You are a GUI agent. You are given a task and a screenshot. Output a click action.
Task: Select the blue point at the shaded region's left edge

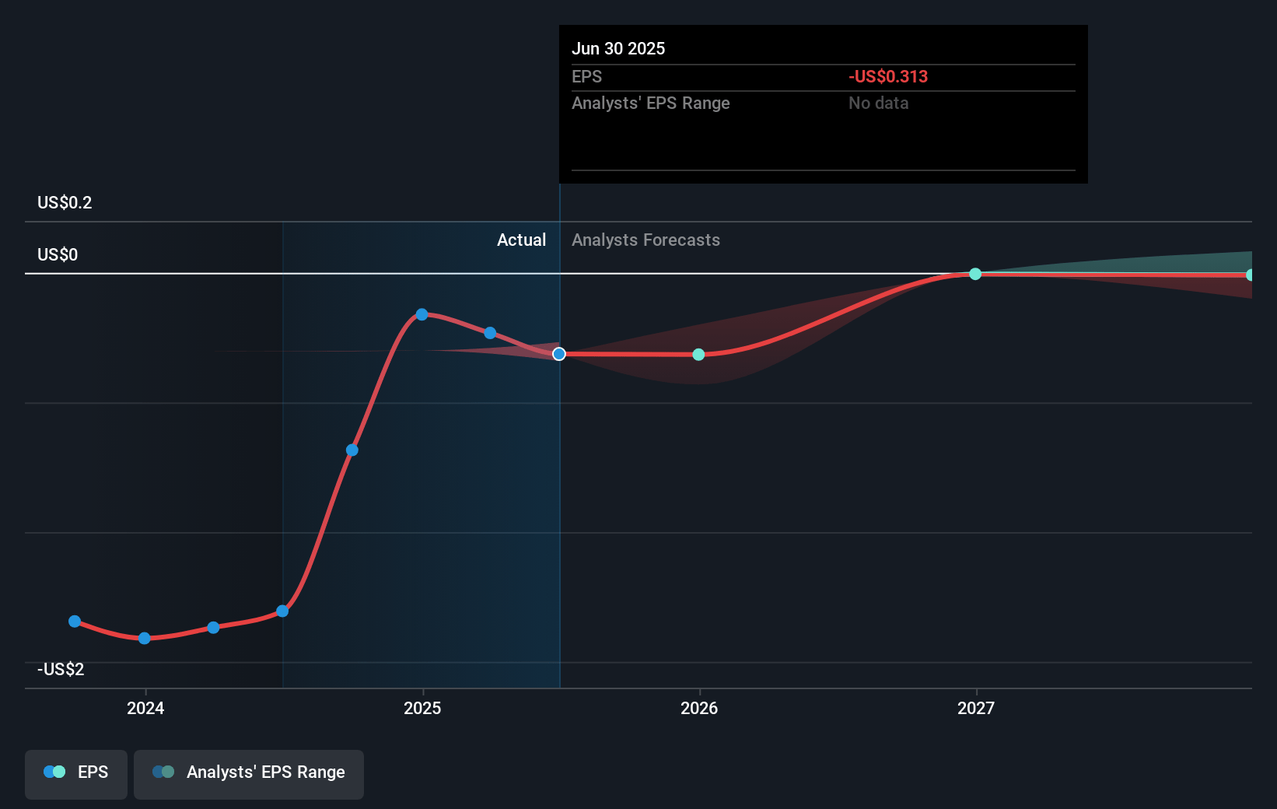click(282, 611)
